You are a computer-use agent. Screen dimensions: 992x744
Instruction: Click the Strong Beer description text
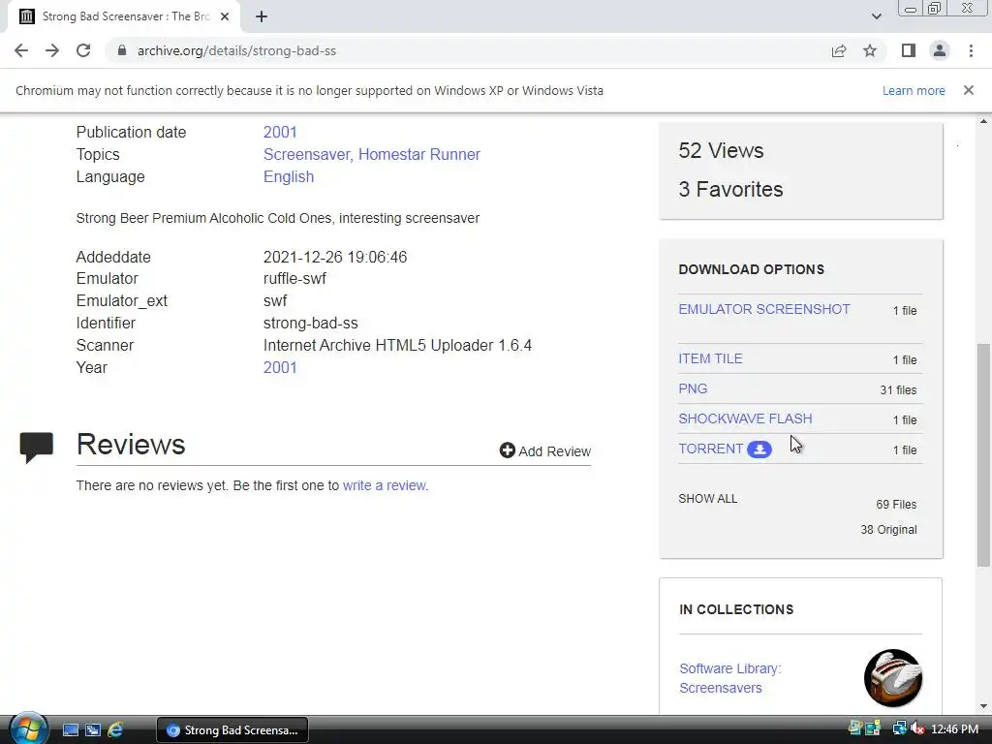[278, 218]
